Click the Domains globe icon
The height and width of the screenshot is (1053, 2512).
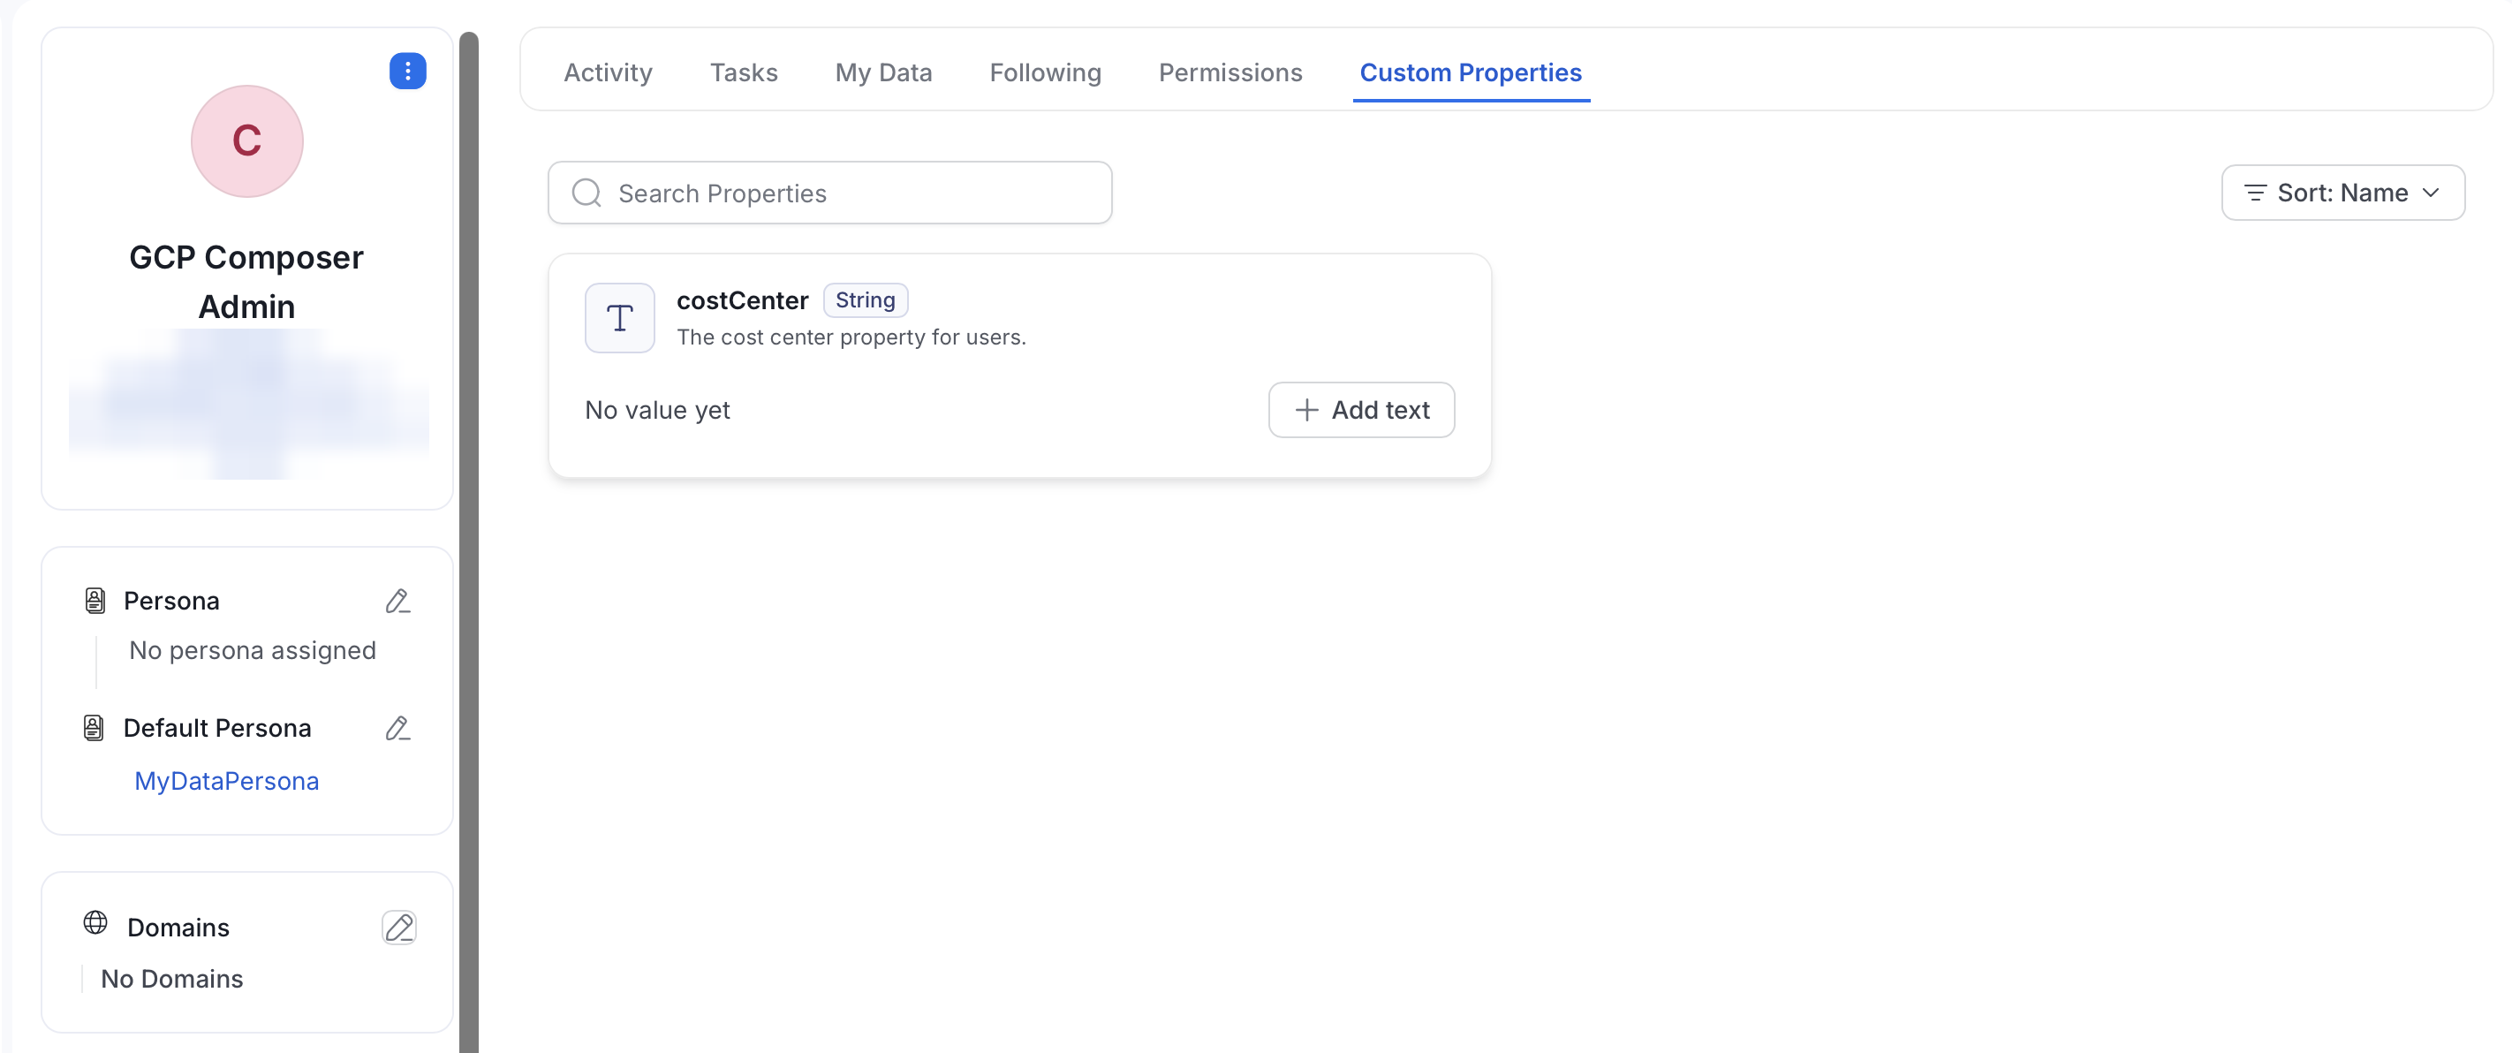(x=95, y=922)
